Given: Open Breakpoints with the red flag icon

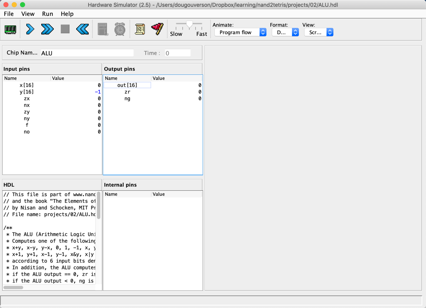Looking at the screenshot, I should [x=157, y=29].
